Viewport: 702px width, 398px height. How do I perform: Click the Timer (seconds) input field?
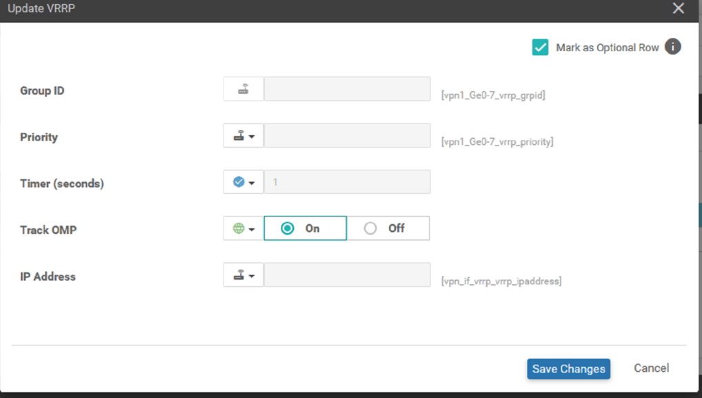347,182
